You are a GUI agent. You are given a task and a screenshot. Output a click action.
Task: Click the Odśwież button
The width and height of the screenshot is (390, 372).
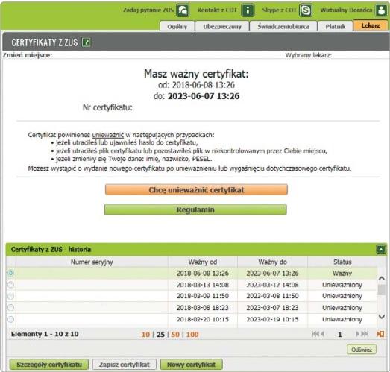(362, 350)
